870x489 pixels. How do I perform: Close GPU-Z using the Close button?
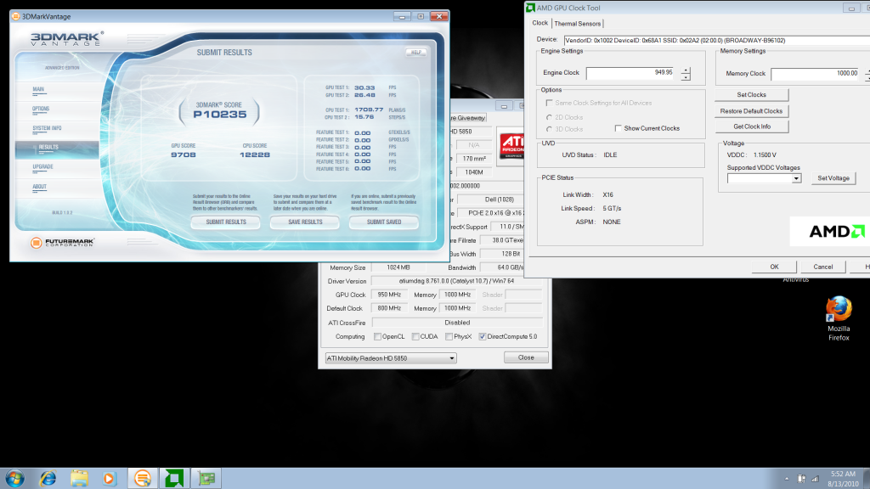click(526, 357)
